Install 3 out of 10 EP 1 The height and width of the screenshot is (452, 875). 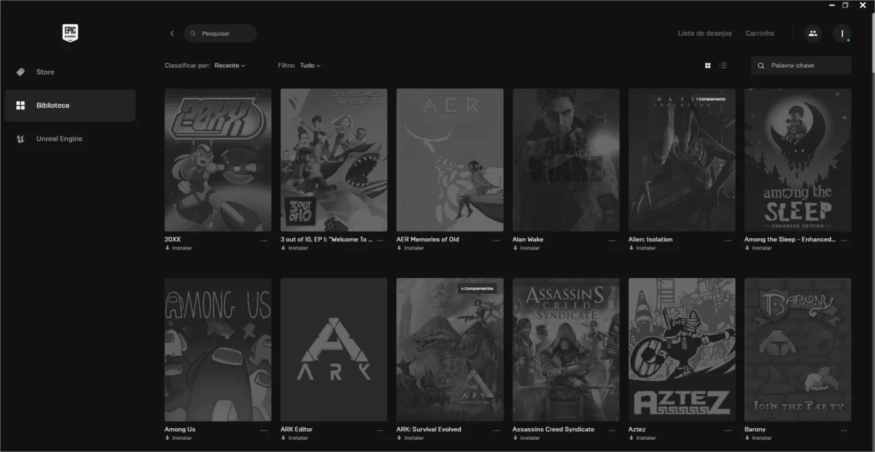pos(294,248)
